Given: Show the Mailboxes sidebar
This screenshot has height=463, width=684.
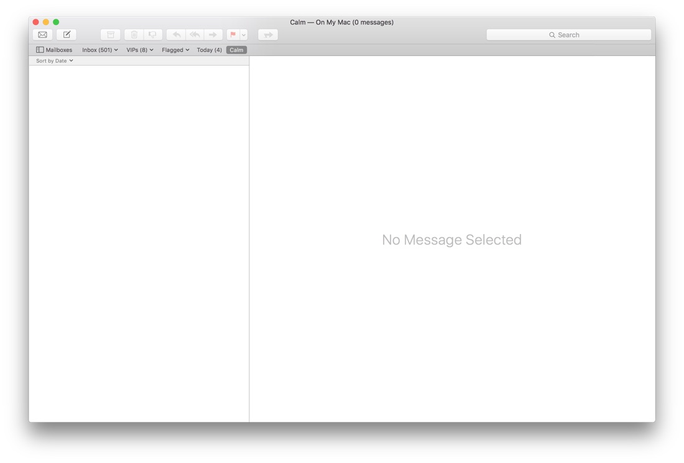Looking at the screenshot, I should pyautogui.click(x=54, y=50).
